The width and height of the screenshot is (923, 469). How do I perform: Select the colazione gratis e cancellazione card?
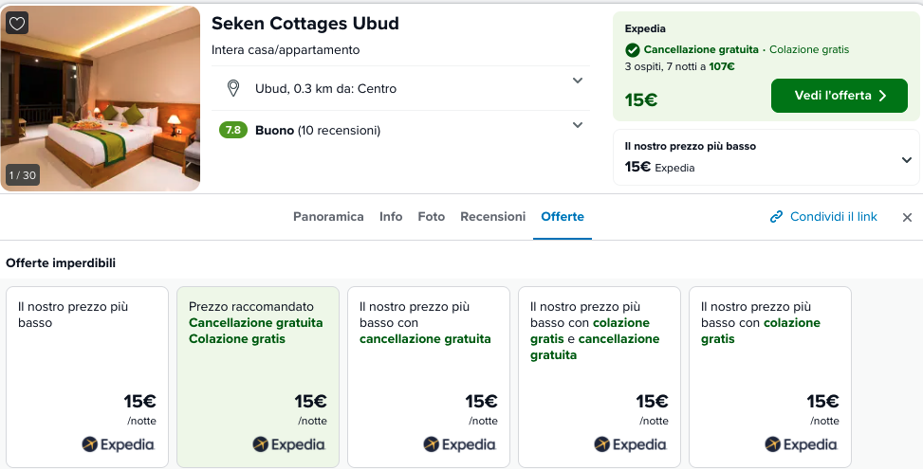tap(600, 377)
